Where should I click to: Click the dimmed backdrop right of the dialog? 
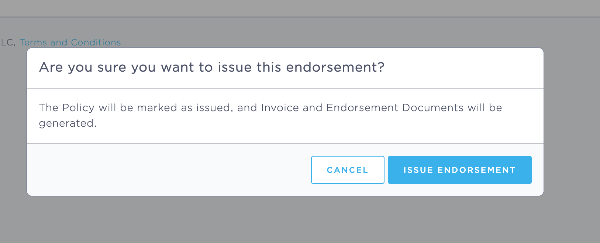tap(572, 122)
